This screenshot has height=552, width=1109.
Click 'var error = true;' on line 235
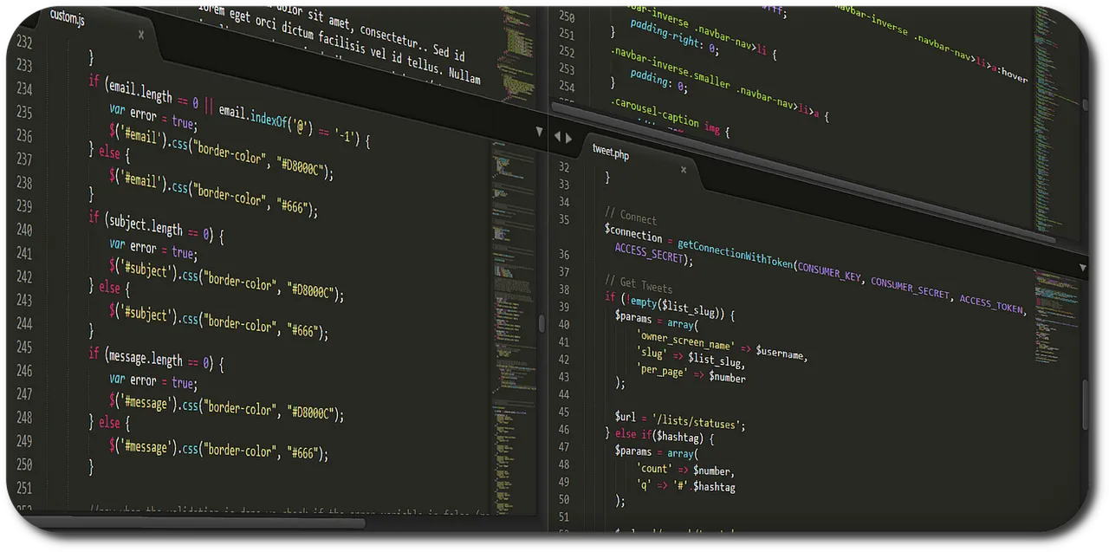(152, 116)
